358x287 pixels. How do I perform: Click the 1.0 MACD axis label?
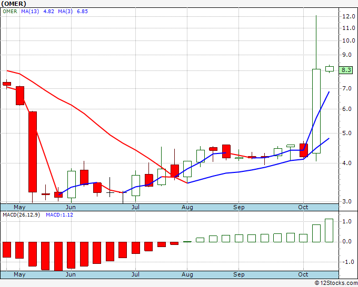coord(346,221)
